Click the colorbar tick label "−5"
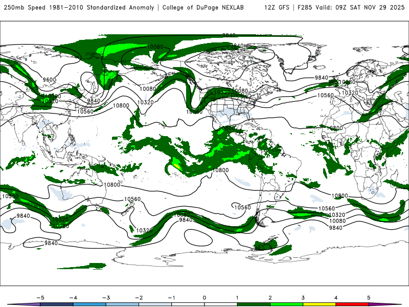This screenshot has width=409, height=307. pos(40,298)
